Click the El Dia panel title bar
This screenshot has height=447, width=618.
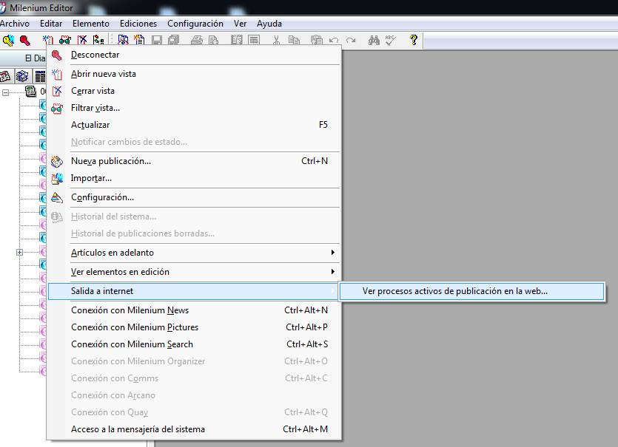point(36,58)
